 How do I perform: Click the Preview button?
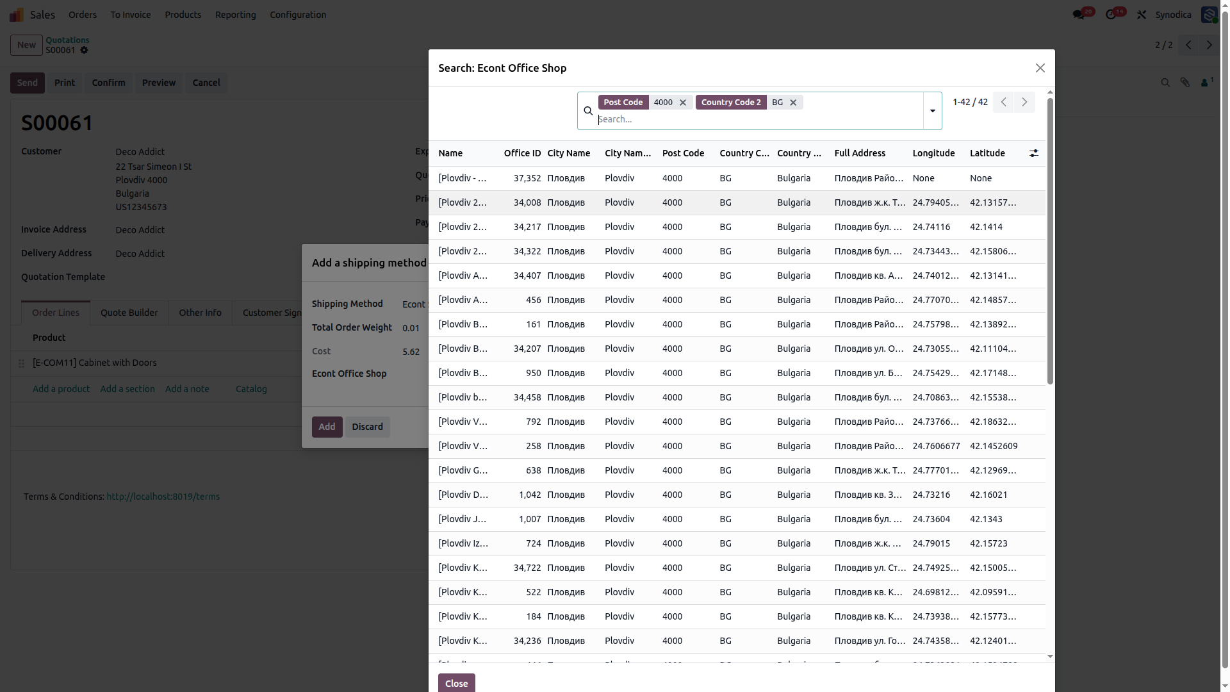(x=159, y=83)
